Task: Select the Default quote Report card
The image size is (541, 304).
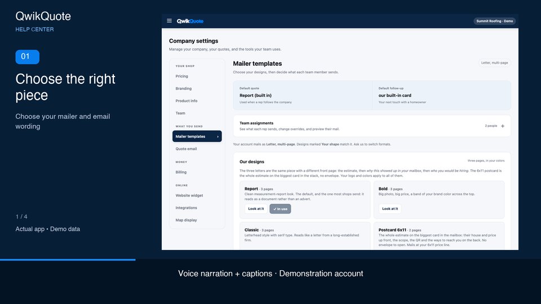Action: point(303,96)
